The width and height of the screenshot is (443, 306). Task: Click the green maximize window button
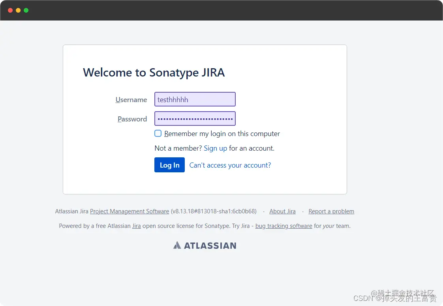tap(26, 10)
